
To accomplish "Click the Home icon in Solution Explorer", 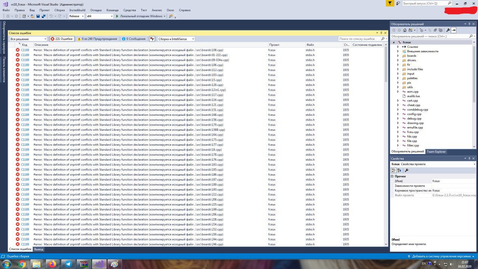I will [405, 30].
